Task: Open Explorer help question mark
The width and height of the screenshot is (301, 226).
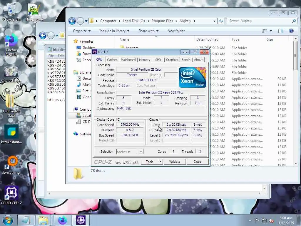Action: (x=291, y=31)
